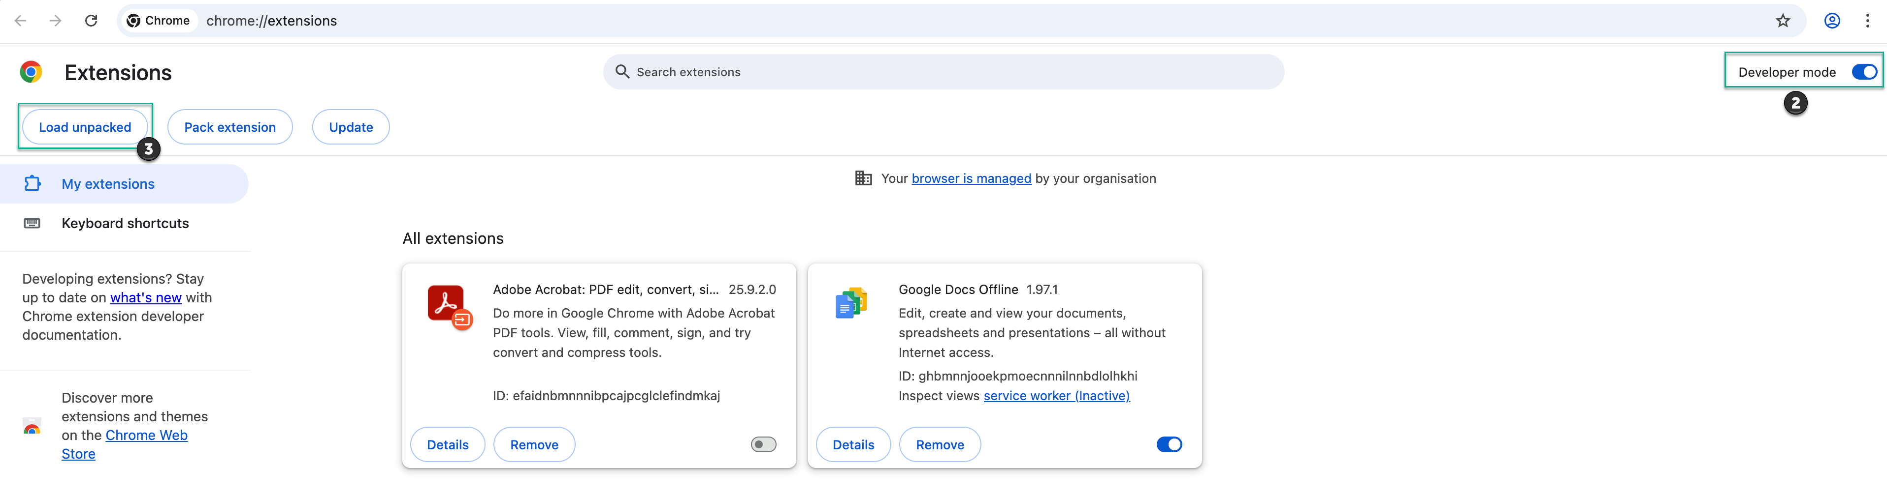Select My extensions in the sidebar
Viewport: 1887px width, 497px height.
[x=108, y=184]
